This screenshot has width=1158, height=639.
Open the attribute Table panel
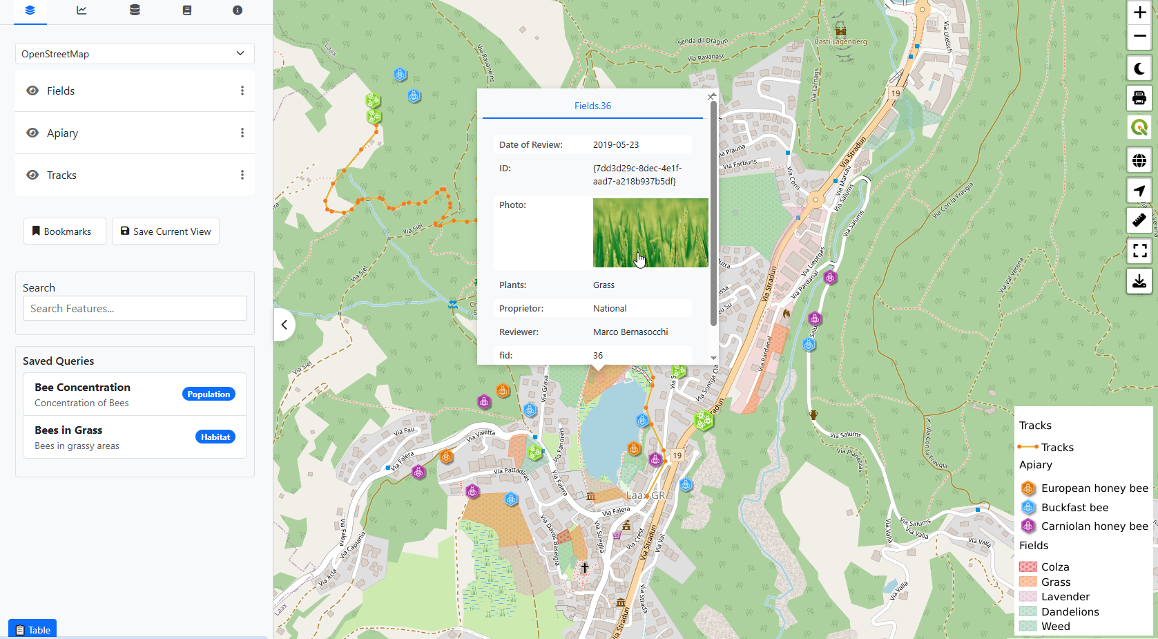click(x=32, y=629)
